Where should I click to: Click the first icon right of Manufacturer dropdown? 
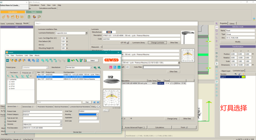point(95,67)
